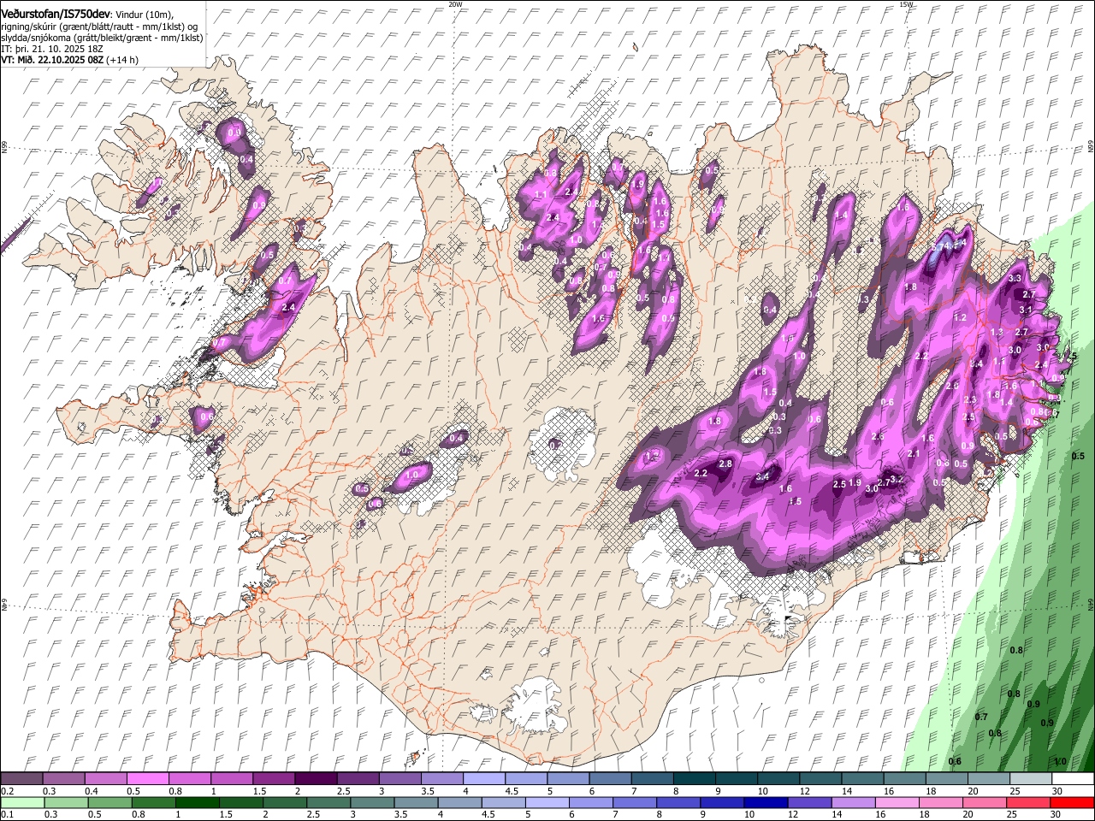This screenshot has width=1095, height=821.
Task: Click the '(+14 h)' forecast offset text
Action: [122, 60]
